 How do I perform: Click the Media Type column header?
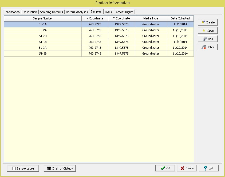151,18
